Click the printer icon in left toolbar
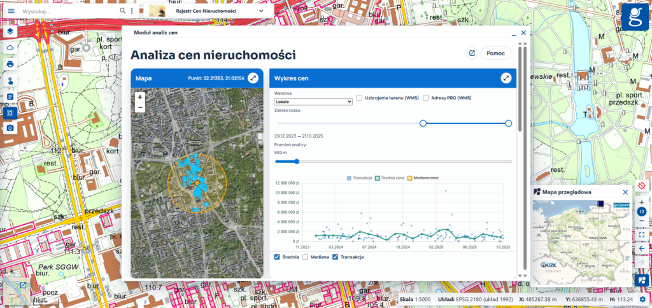 click(10, 64)
